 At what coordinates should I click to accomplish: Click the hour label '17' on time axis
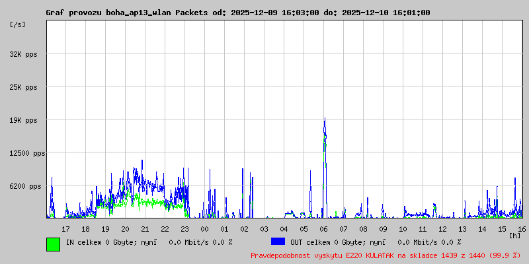coord(65,229)
